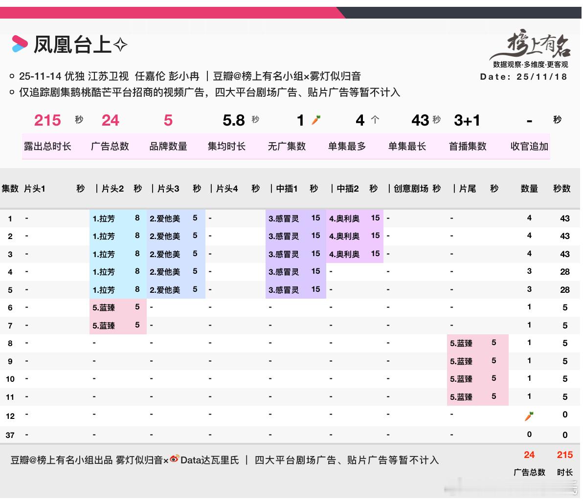The height and width of the screenshot is (501, 583).
Task: Click the 片头1 column header
Action: (35, 189)
